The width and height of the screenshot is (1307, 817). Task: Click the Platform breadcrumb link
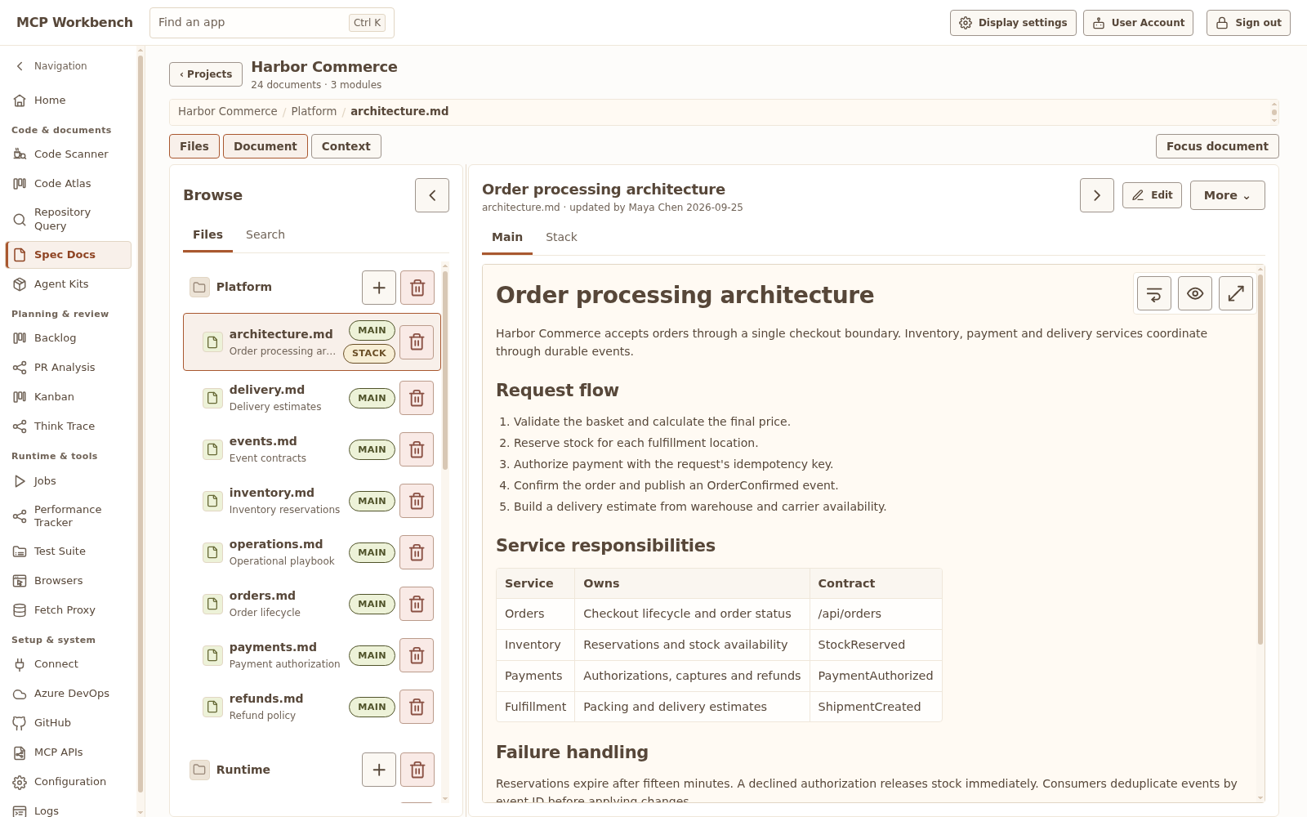click(x=314, y=111)
